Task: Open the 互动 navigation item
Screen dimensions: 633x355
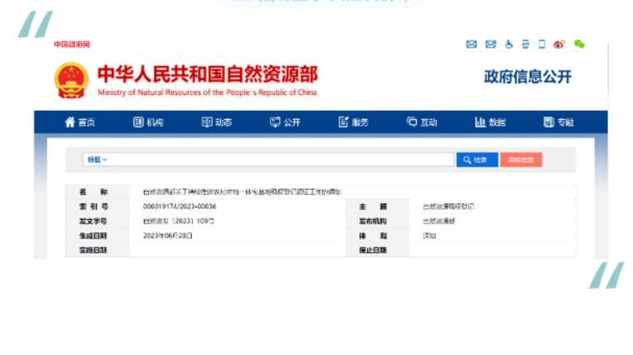Action: 422,122
